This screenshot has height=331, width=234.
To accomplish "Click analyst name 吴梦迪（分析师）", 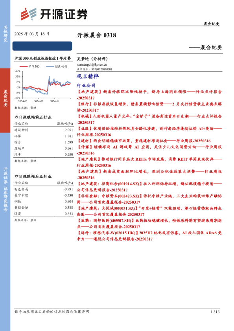I will coord(92,59).
